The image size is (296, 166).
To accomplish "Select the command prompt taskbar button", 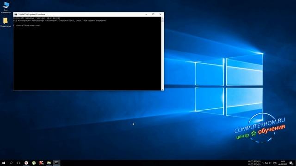I will [56, 163].
